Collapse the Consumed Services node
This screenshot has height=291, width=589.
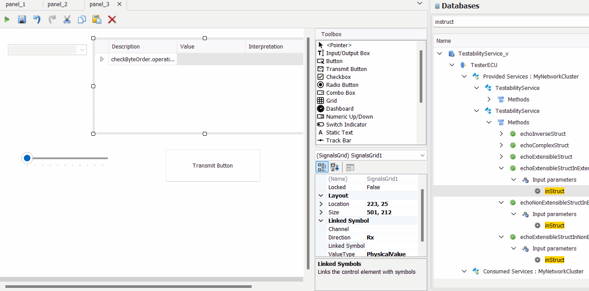pos(464,271)
